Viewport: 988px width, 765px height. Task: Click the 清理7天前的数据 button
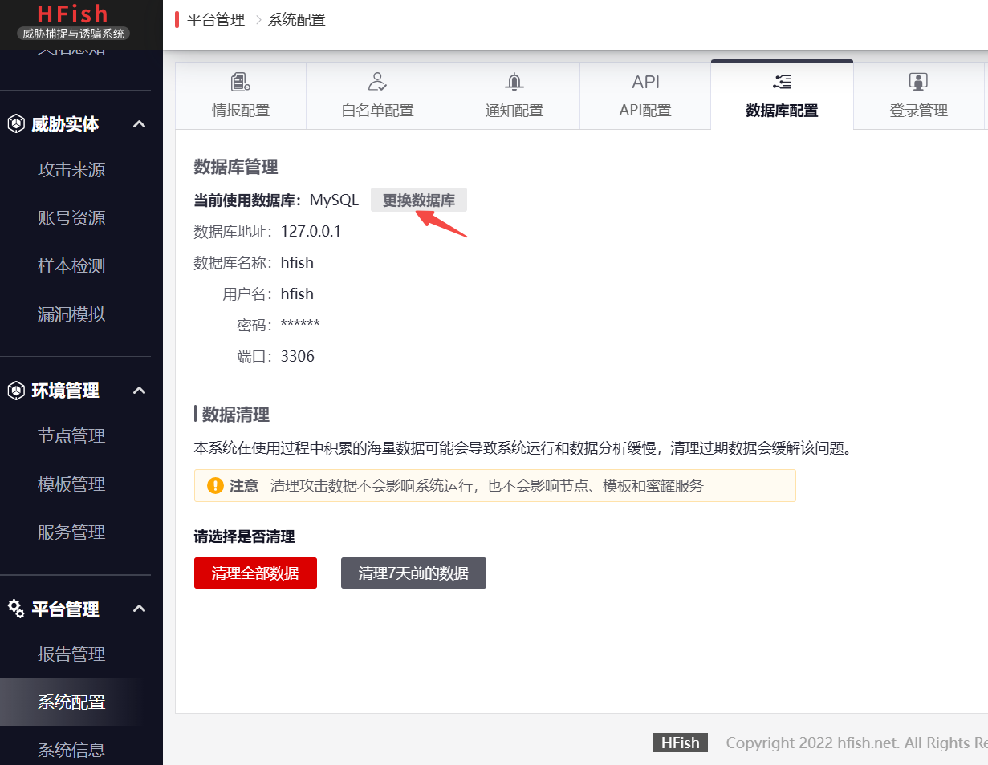click(x=413, y=573)
